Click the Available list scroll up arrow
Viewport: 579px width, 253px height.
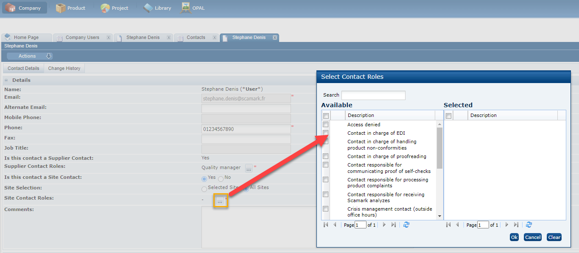[x=439, y=124]
